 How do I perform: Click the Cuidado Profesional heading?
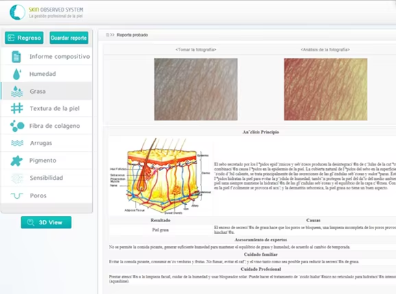(x=261, y=269)
